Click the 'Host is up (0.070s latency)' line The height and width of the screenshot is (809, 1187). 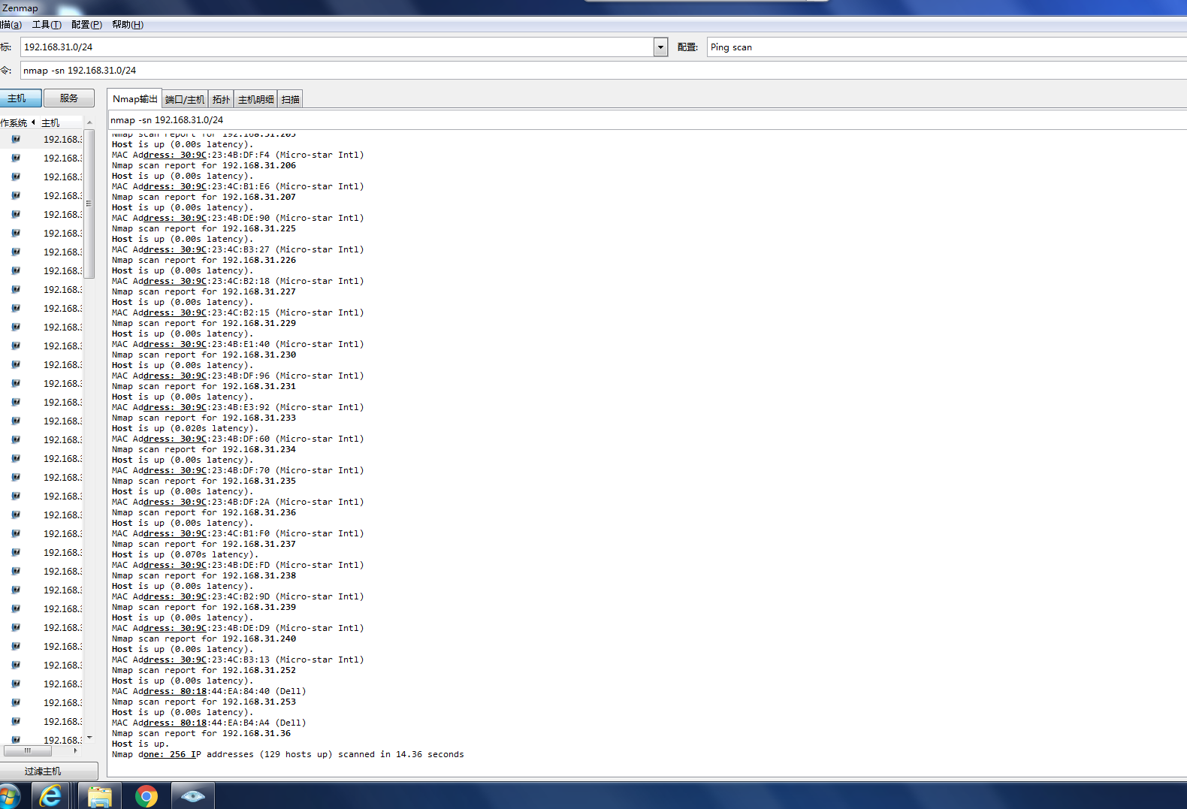click(185, 554)
